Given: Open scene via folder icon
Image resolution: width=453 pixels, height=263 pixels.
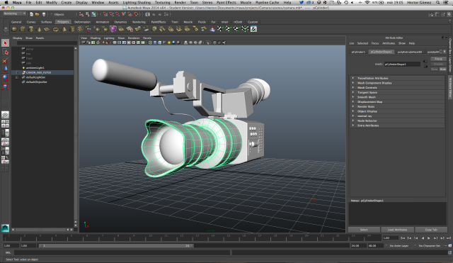Looking at the screenshot, I should pyautogui.click(x=38, y=14).
